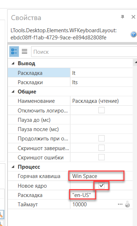Click the flask icon next to Таймаут
Viewport: 137px width, 226px height.
coord(127,204)
